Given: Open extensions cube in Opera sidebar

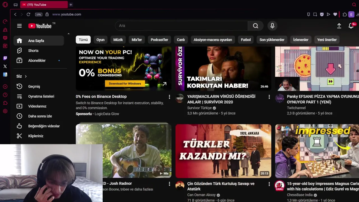Looking at the screenshot, I should point(5,103).
